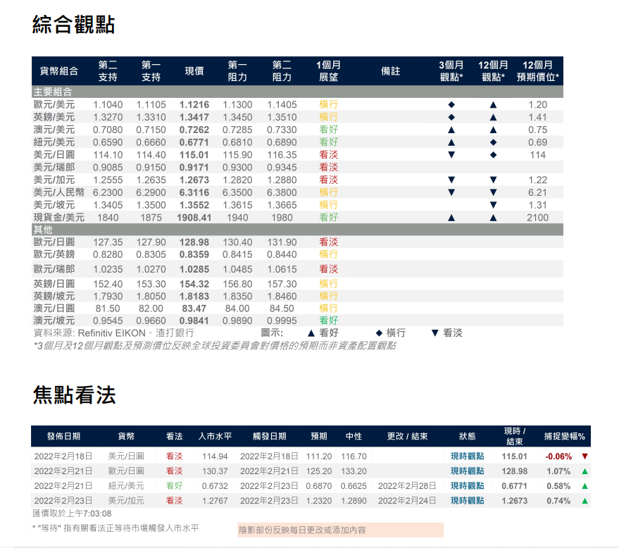Click the green up arrow beside 0.74%
Image resolution: width=619 pixels, height=548 pixels.
click(585, 501)
